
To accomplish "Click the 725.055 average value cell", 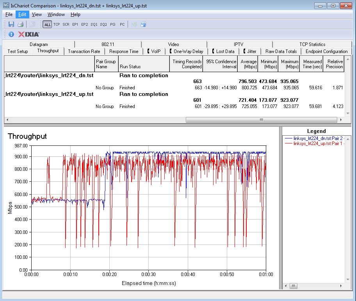I will pyautogui.click(x=249, y=106).
